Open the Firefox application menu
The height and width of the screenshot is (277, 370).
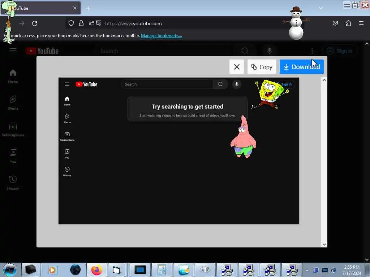361,23
